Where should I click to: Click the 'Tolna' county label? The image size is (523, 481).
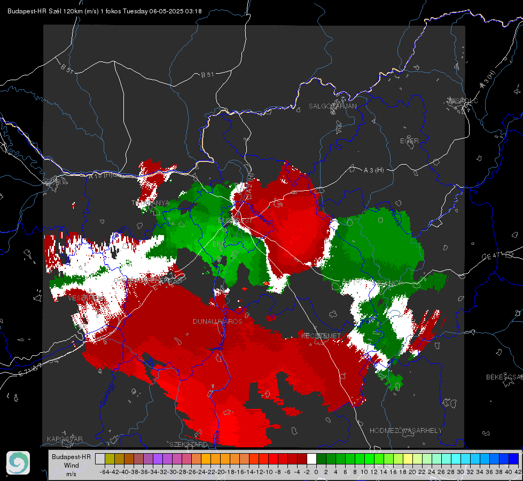point(217,438)
